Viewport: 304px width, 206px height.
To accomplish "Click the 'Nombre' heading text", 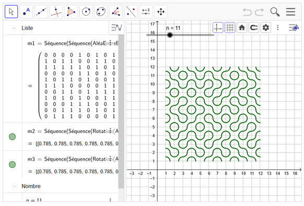I will [31, 186].
